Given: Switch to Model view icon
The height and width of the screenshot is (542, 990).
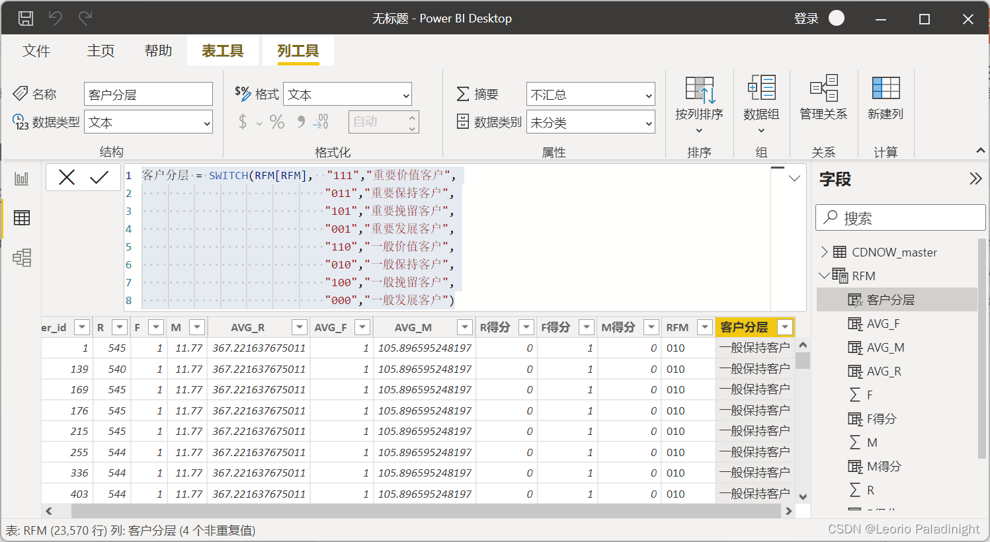Looking at the screenshot, I should tap(22, 258).
